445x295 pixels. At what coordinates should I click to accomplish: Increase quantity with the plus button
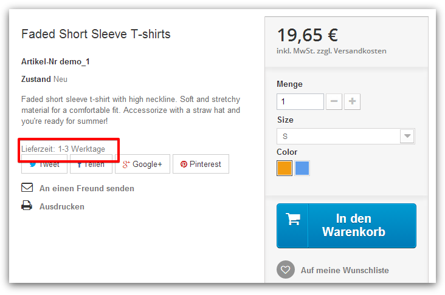353,101
